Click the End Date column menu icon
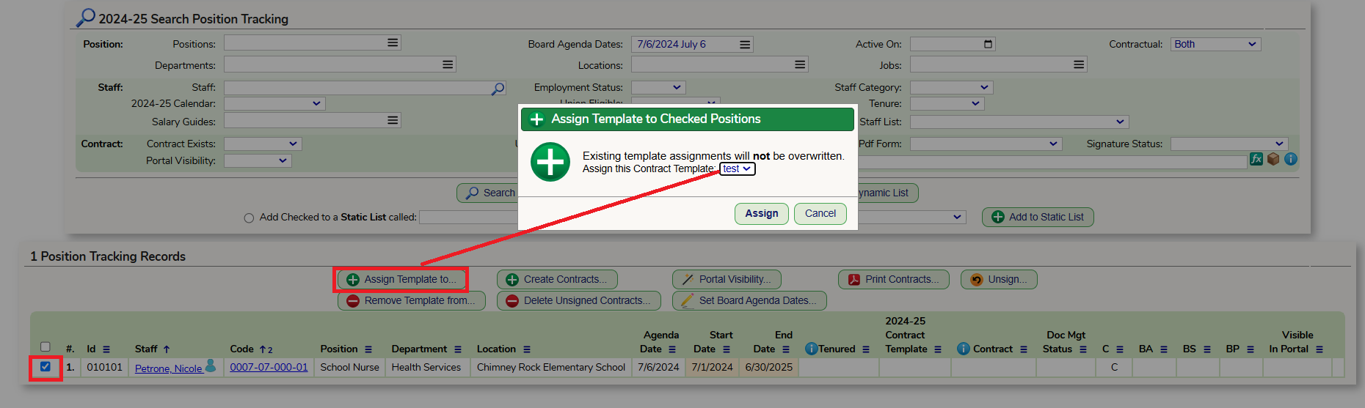This screenshot has height=408, width=1365. (786, 349)
